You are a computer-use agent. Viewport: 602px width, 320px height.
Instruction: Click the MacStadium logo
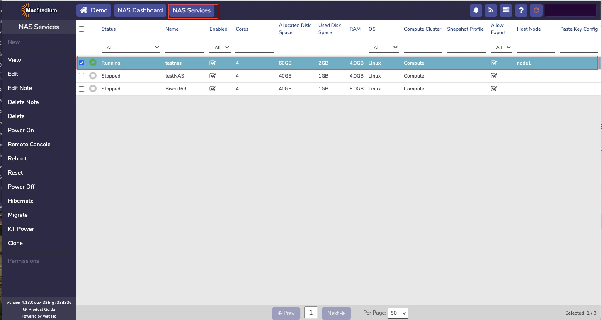click(x=39, y=10)
